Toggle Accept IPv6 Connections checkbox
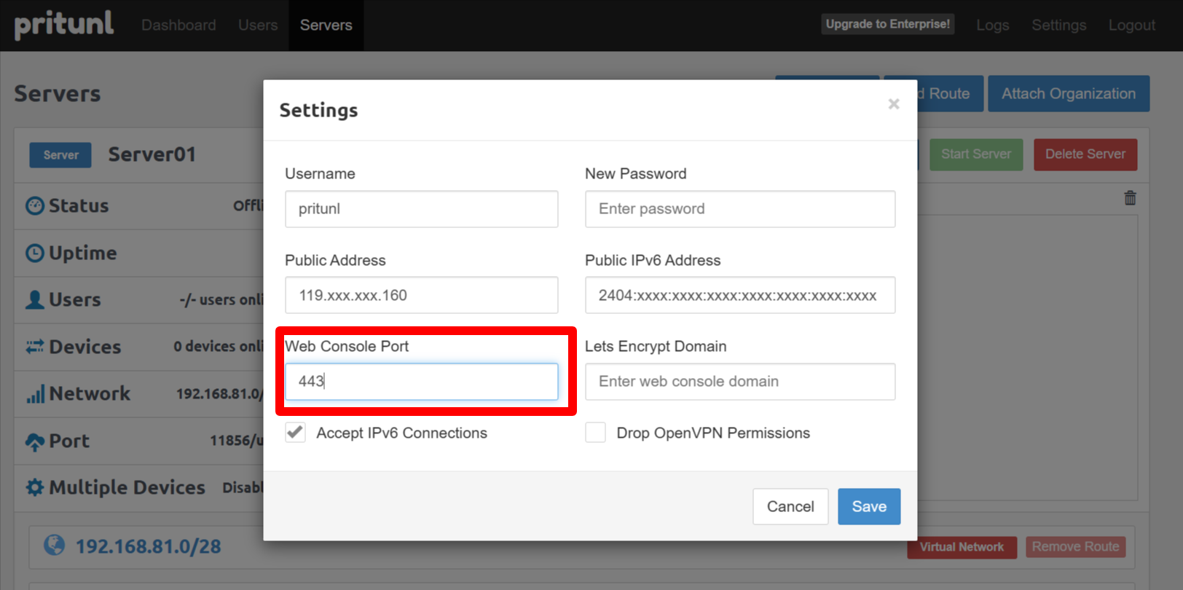The height and width of the screenshot is (590, 1183). tap(295, 433)
